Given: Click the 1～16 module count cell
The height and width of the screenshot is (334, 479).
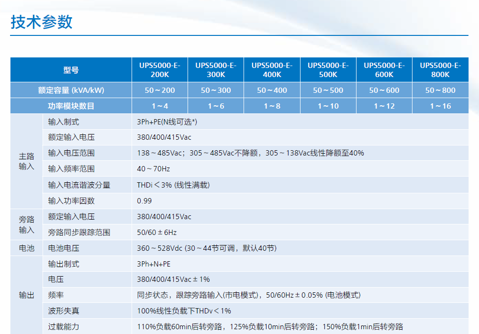Looking at the screenshot, I should (x=441, y=106).
